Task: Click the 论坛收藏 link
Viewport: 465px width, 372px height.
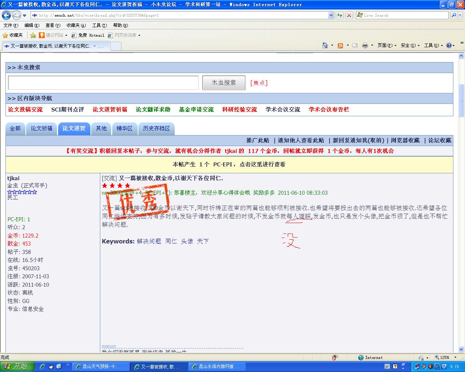Action: pyautogui.click(x=440, y=140)
